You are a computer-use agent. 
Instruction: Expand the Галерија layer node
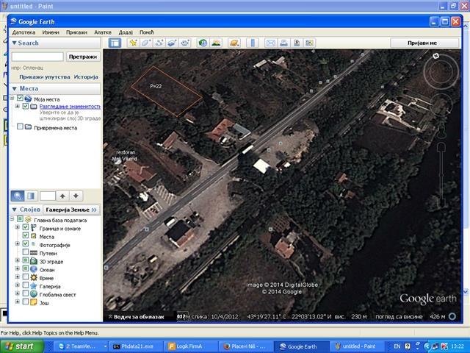pyautogui.click(x=18, y=285)
